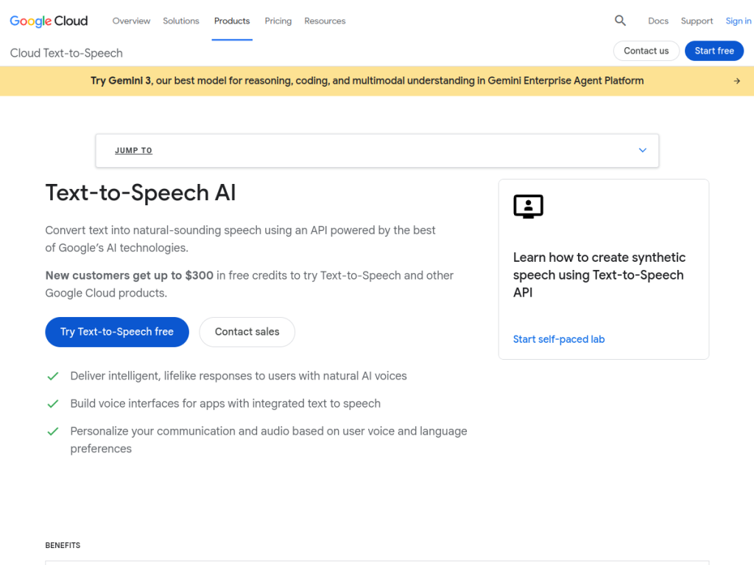Click the Contact us button
Screen dimensions: 754x565
646,51
